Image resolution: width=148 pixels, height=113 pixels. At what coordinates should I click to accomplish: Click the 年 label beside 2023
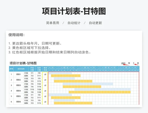(129, 63)
